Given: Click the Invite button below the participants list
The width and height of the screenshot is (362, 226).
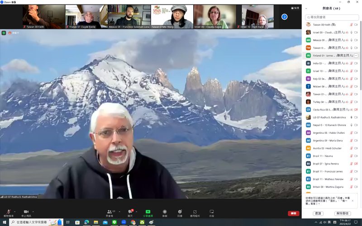Looking at the screenshot, I should click(318, 213).
